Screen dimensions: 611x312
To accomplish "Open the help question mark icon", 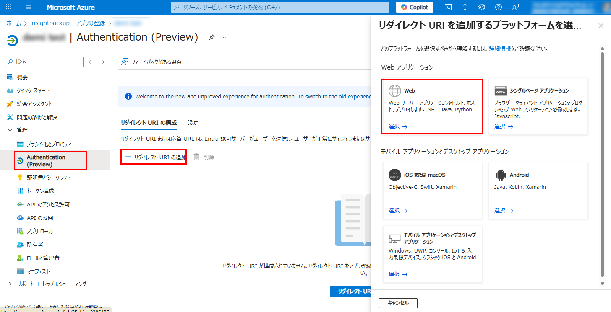I will coord(499,7).
